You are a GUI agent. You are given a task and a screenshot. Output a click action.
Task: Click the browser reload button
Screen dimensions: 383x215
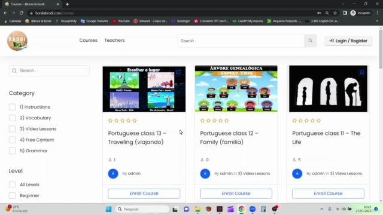click(22, 13)
